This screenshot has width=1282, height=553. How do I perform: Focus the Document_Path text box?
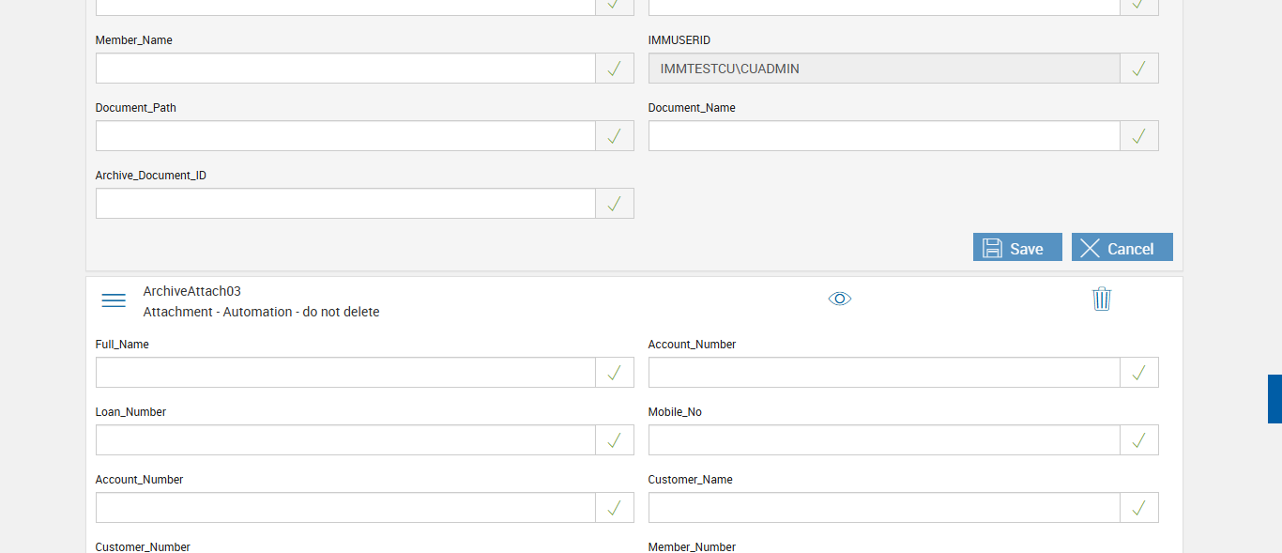pyautogui.click(x=345, y=136)
